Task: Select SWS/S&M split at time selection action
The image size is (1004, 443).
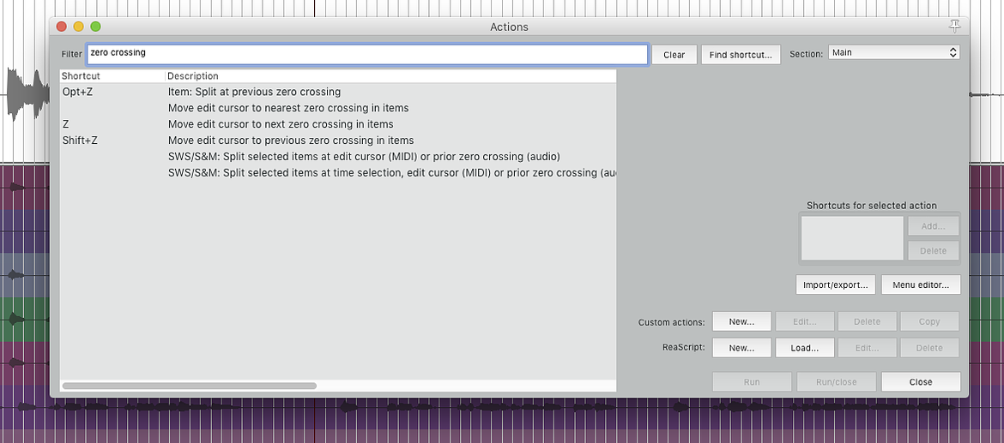Action: point(338,172)
